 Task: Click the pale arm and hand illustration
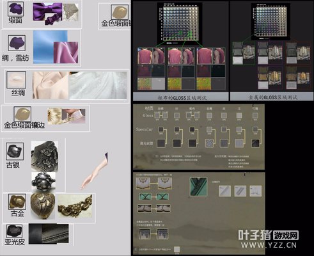(94, 171)
